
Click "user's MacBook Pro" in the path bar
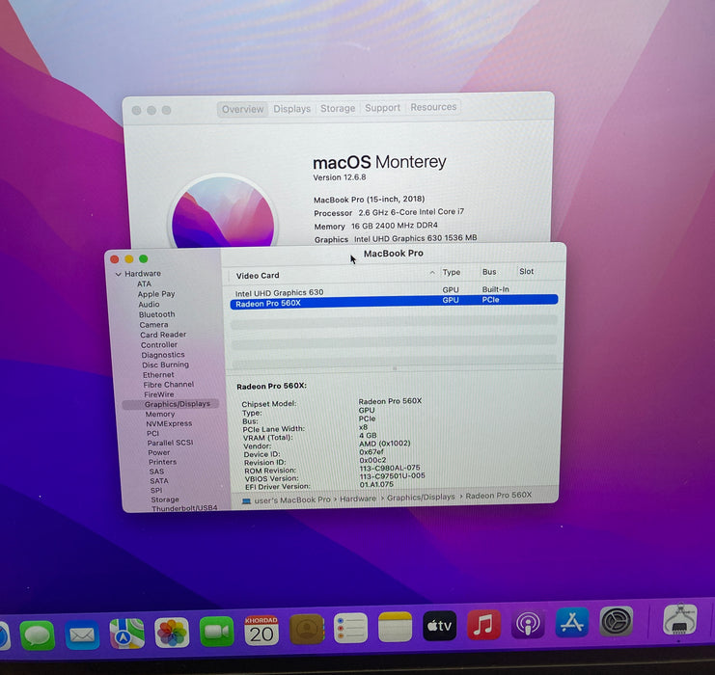[292, 500]
